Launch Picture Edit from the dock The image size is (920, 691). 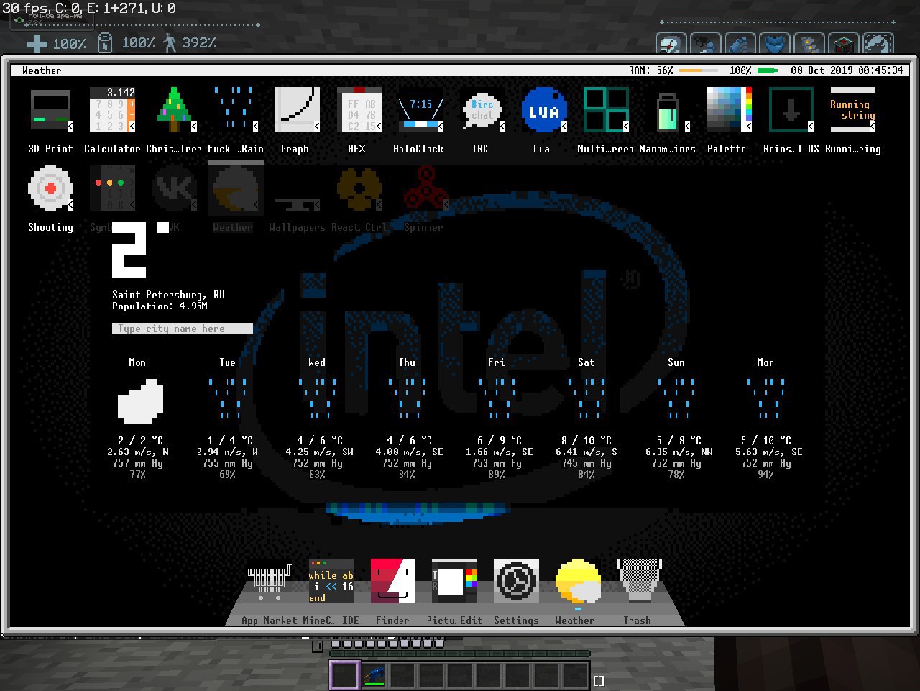pos(455,581)
